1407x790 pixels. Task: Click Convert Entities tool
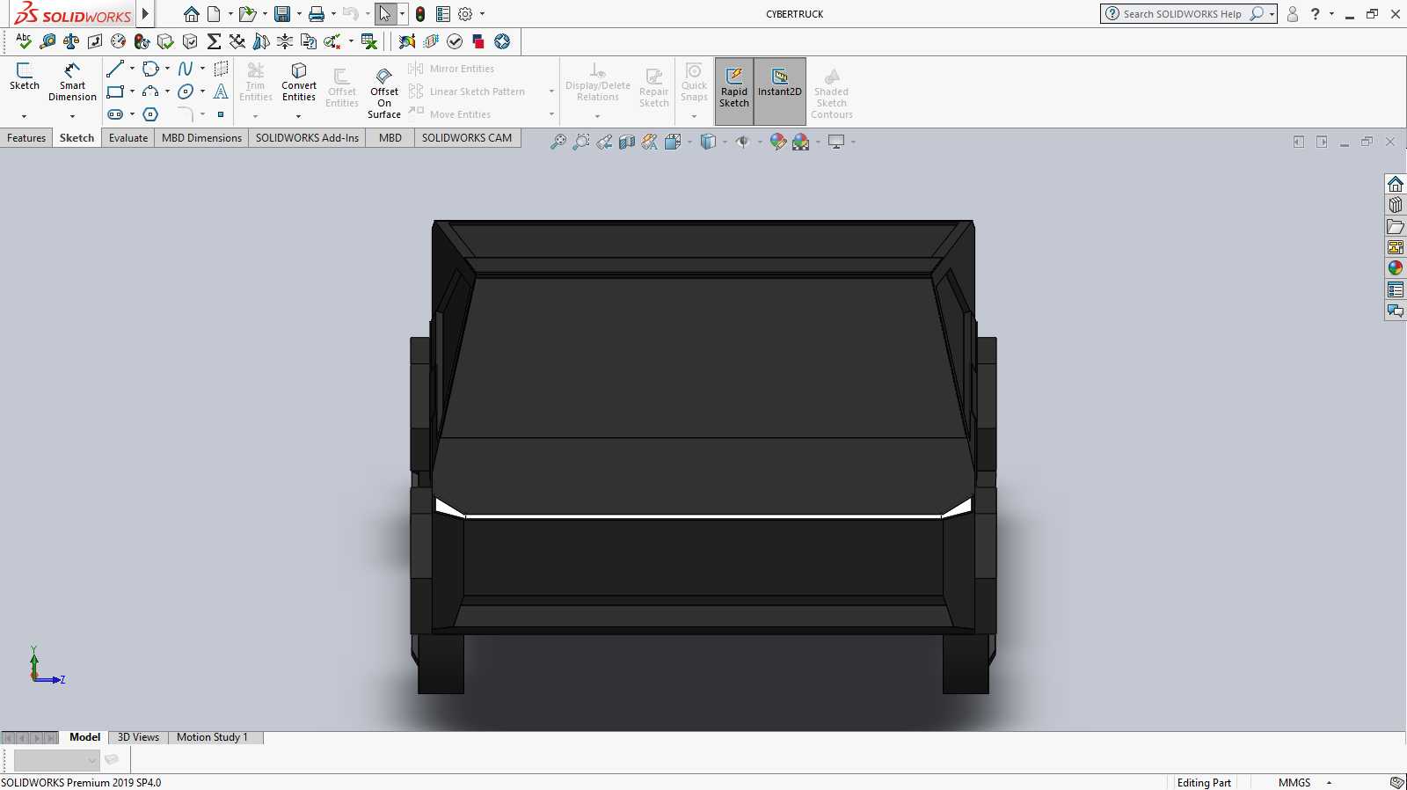pos(299,82)
